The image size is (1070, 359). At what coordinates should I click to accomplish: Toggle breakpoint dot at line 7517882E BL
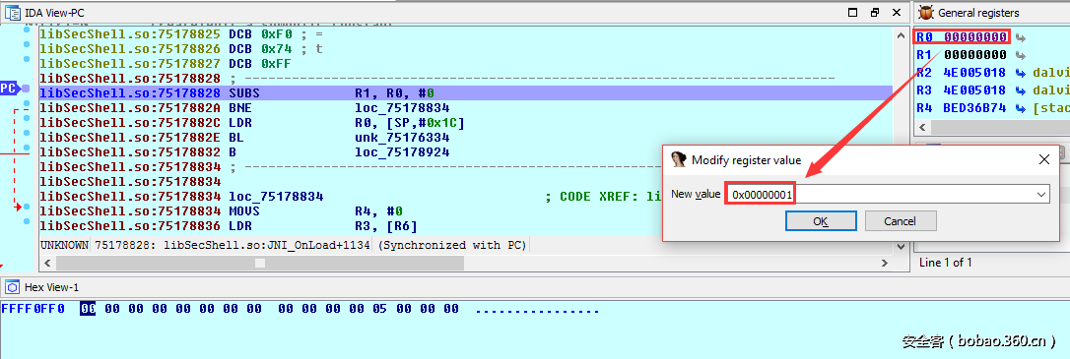pos(27,133)
